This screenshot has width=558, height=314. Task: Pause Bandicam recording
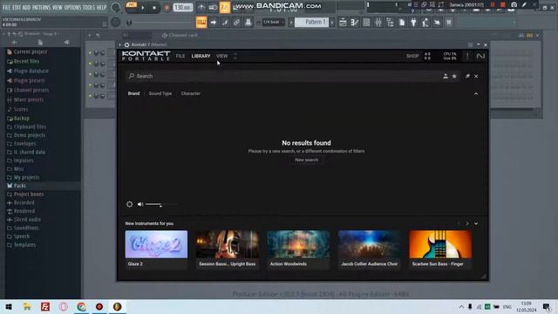click(493, 4)
